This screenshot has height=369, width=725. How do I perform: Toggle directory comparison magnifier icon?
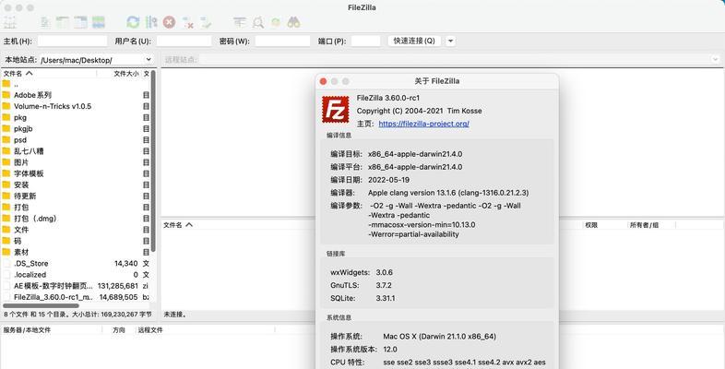click(x=257, y=22)
